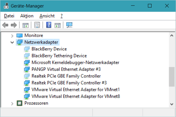This screenshot has width=176, height=117.
Task: Select BlackBerry Device entry
Action: point(49,49)
